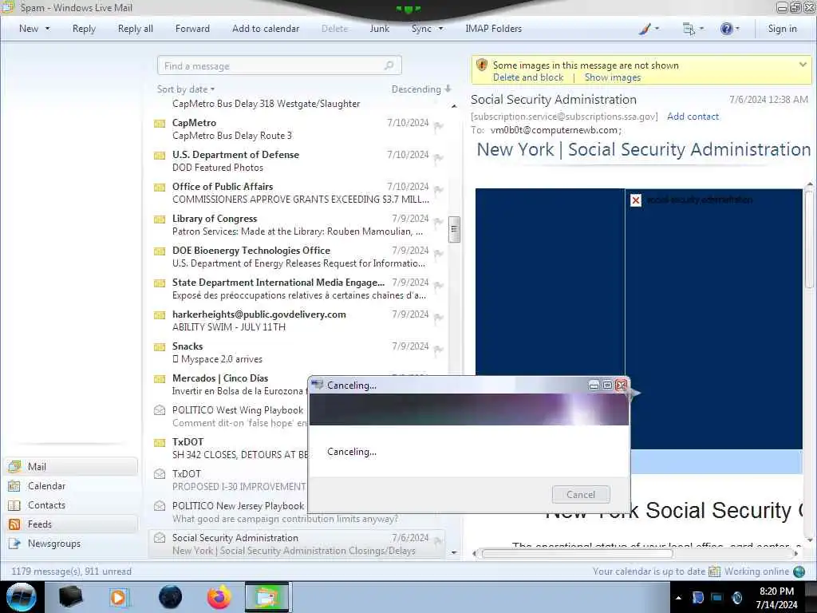Expand the Sync dropdown arrow
Image resolution: width=817 pixels, height=613 pixels.
pyautogui.click(x=440, y=29)
